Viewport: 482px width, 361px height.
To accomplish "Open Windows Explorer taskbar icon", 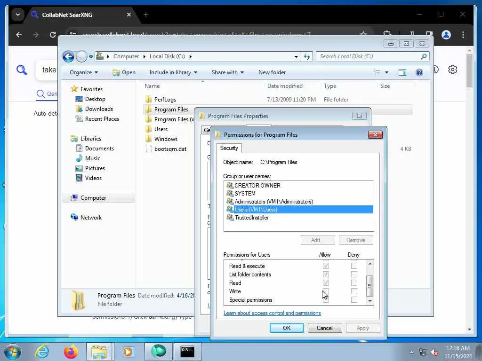I will click(99, 352).
